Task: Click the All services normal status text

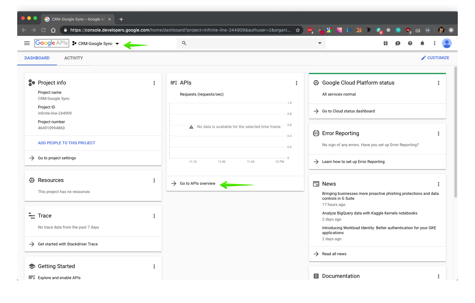Action: click(x=339, y=94)
